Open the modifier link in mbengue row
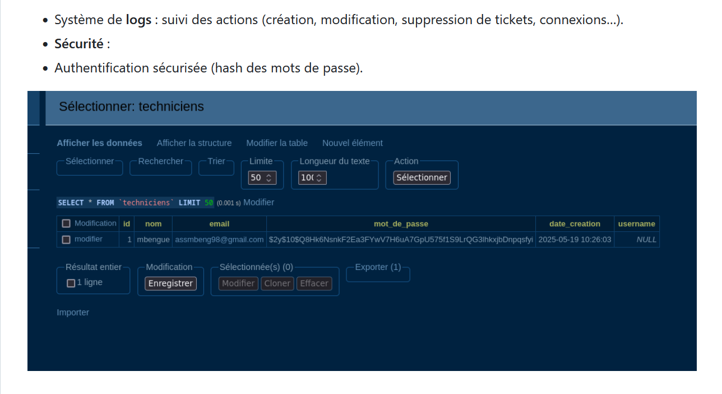Viewport: 722px width, 394px height. point(89,239)
